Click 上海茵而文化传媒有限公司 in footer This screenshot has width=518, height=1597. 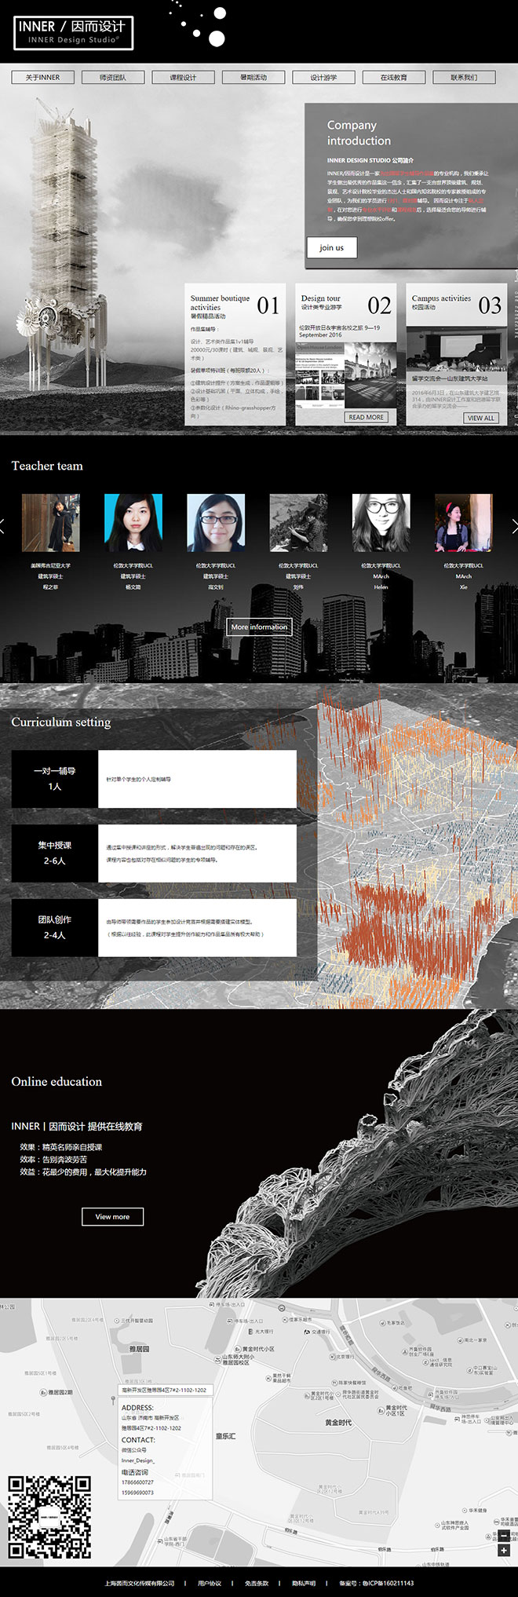click(x=140, y=1583)
